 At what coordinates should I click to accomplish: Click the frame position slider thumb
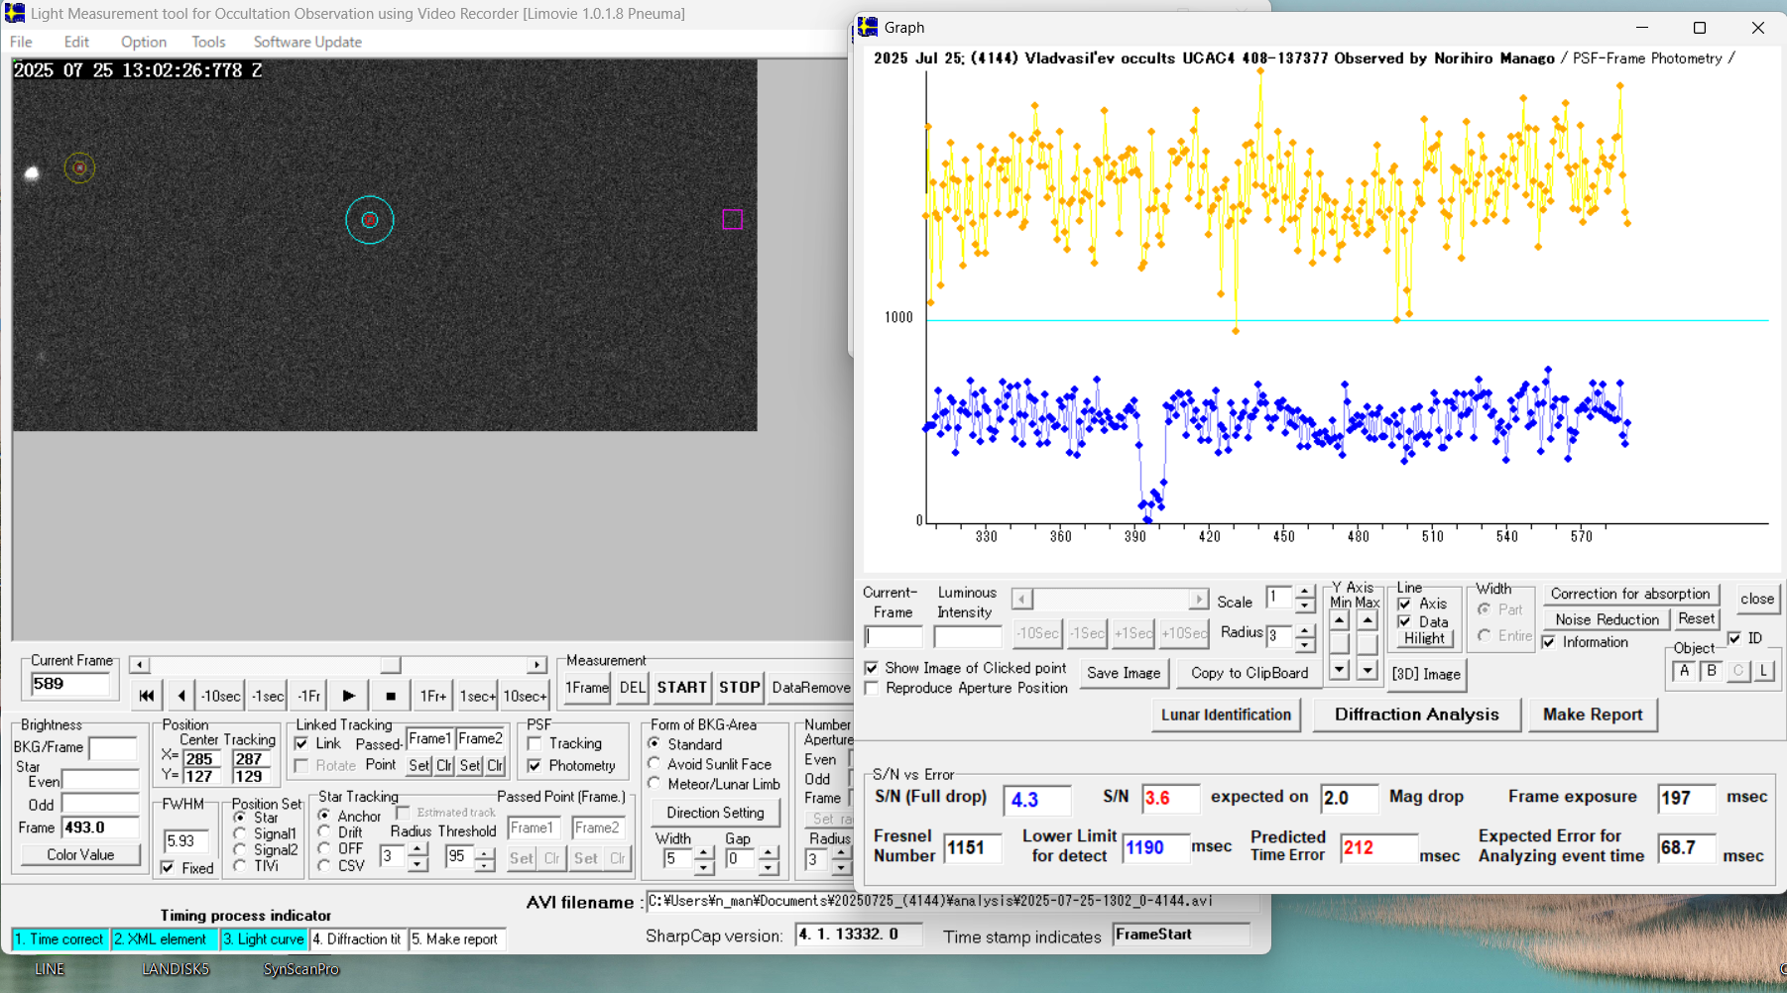(391, 665)
